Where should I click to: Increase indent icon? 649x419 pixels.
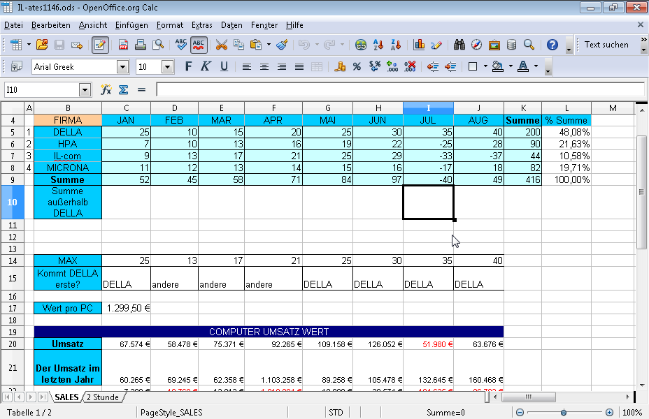(450, 66)
